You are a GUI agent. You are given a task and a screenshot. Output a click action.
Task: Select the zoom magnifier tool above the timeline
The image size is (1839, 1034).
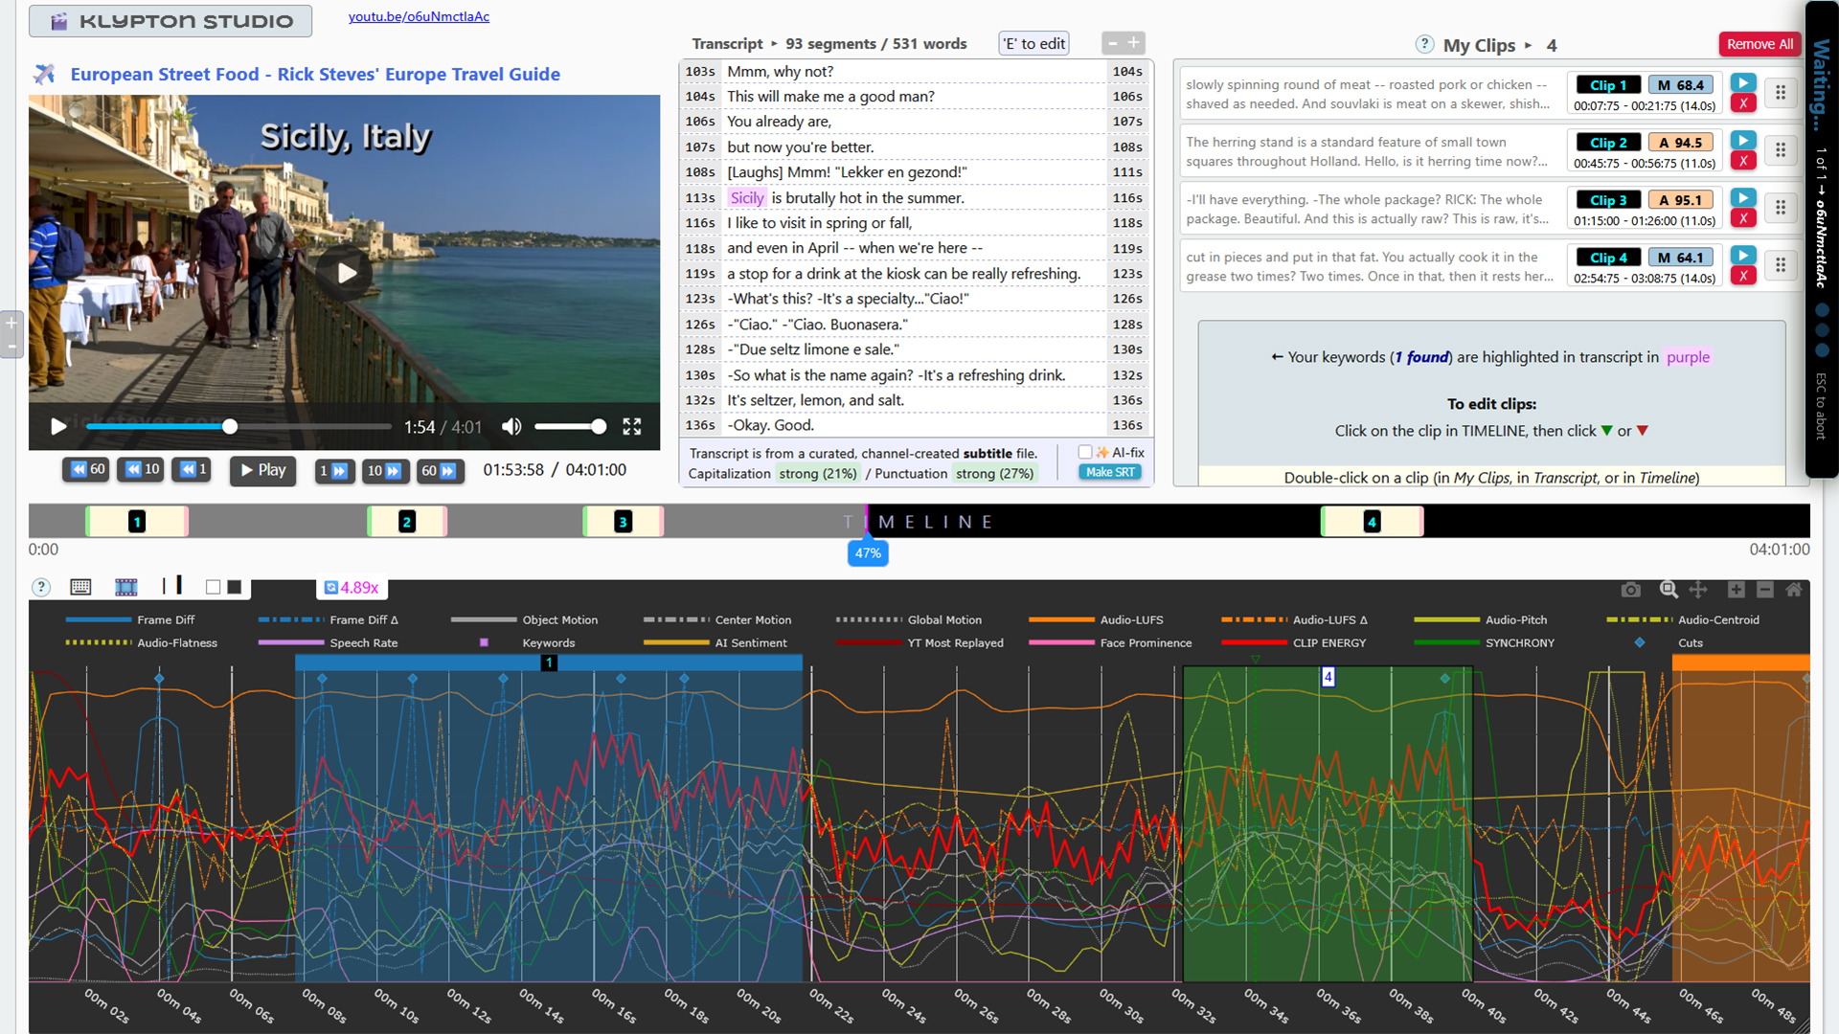1669,590
